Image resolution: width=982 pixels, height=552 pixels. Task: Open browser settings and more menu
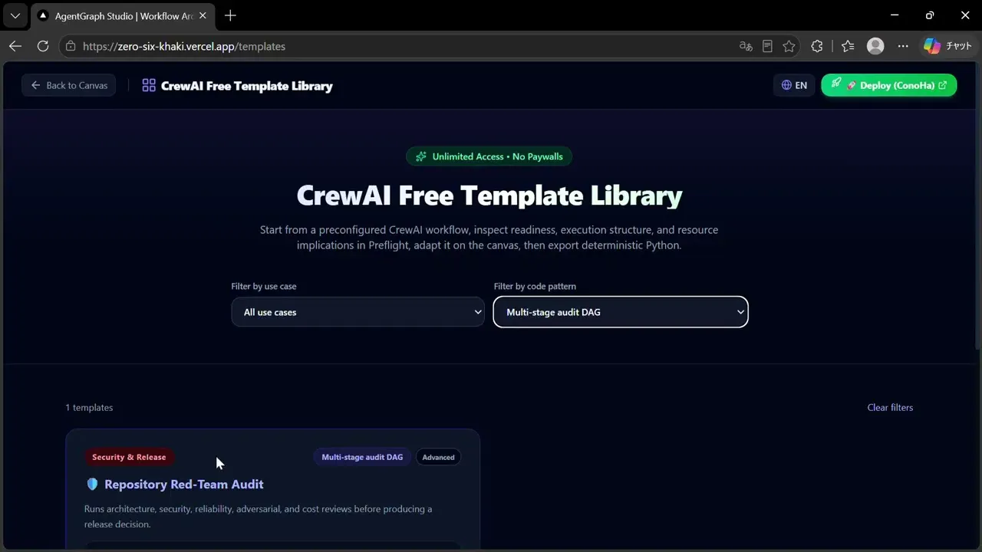[903, 46]
